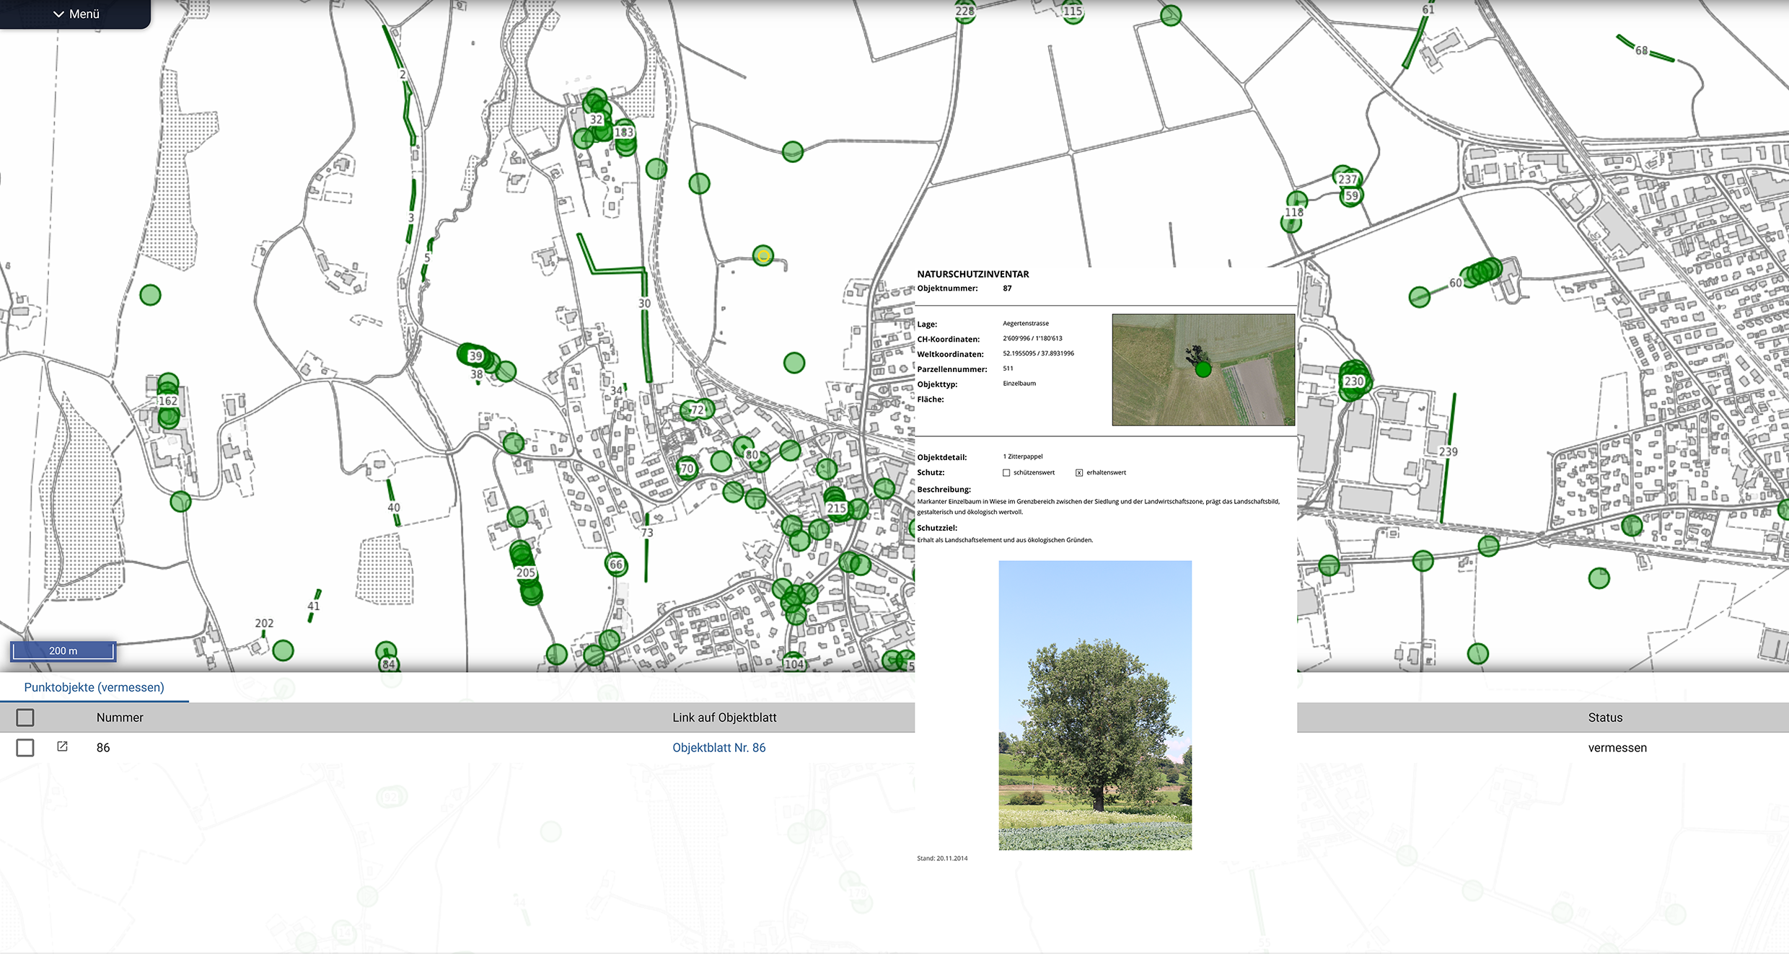This screenshot has width=1789, height=954.
Task: Open row 86 details icon
Action: (x=62, y=747)
